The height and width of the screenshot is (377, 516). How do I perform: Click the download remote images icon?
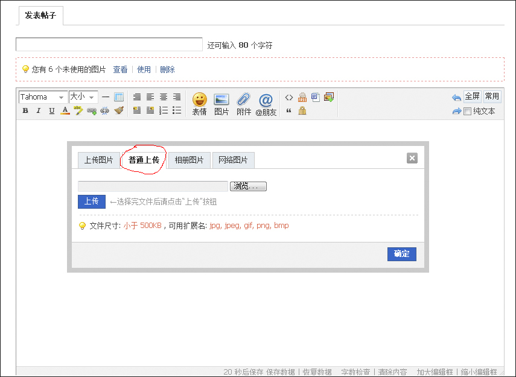[x=329, y=97]
